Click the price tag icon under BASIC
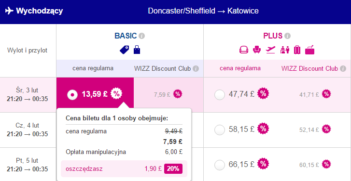 [124, 50]
